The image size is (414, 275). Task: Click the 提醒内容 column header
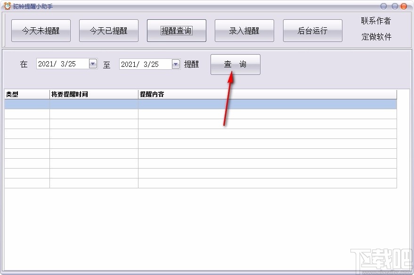tap(151, 94)
